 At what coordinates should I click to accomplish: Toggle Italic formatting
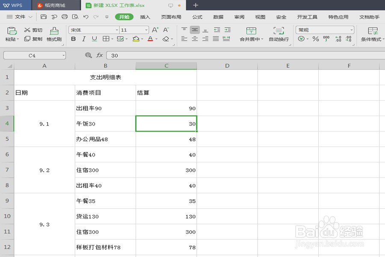[x=84, y=39]
